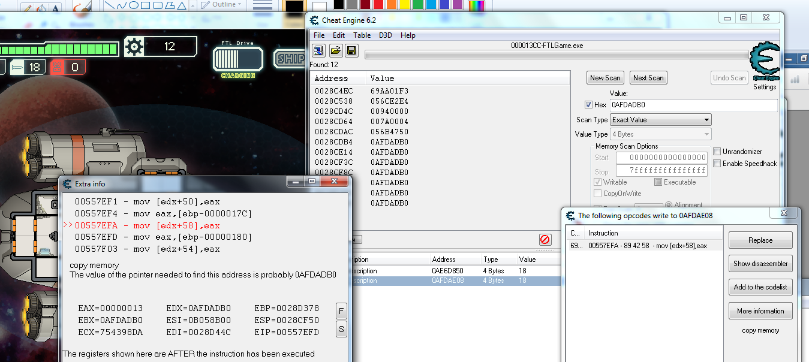Enable the Unrandomizer checkbox
This screenshot has height=362, width=809.
(x=717, y=152)
